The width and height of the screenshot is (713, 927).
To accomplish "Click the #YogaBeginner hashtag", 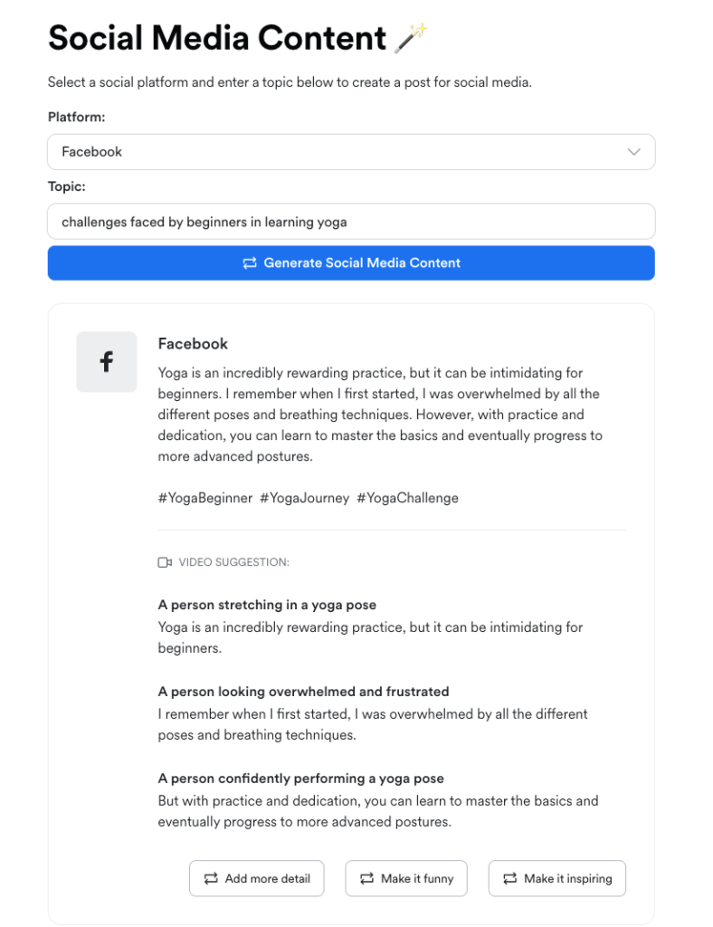I will (205, 498).
